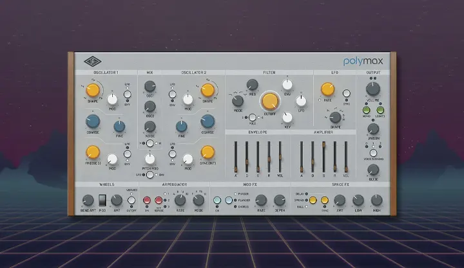
Task: Adjust the Oscillator 2 COARSE knob
Action: tap(208, 121)
